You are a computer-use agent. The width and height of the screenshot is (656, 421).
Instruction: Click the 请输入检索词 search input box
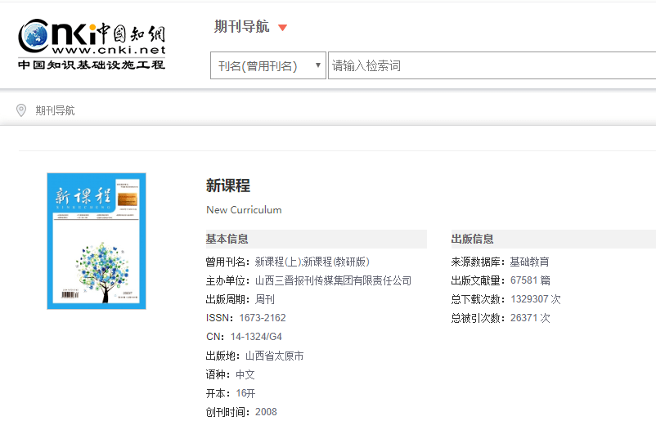[x=492, y=65]
